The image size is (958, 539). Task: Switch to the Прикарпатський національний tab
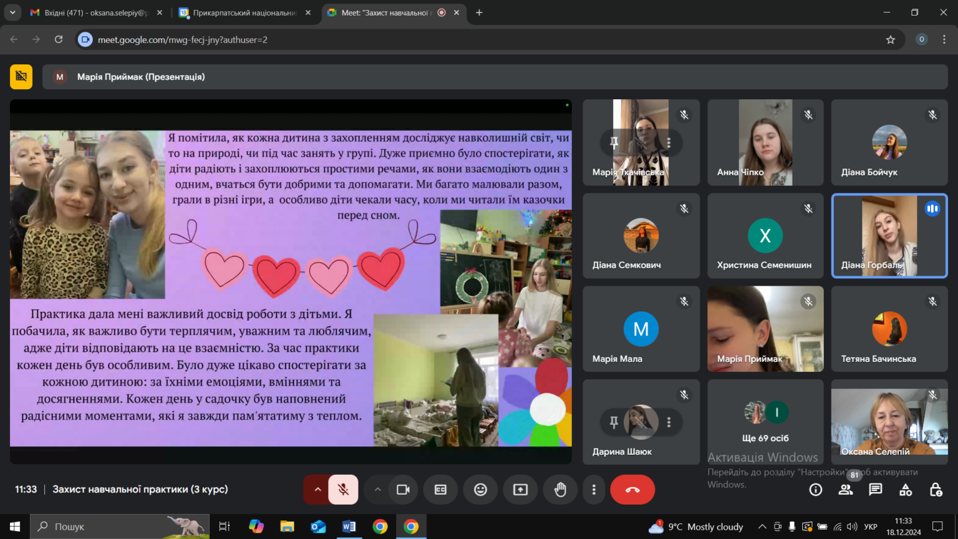click(244, 12)
